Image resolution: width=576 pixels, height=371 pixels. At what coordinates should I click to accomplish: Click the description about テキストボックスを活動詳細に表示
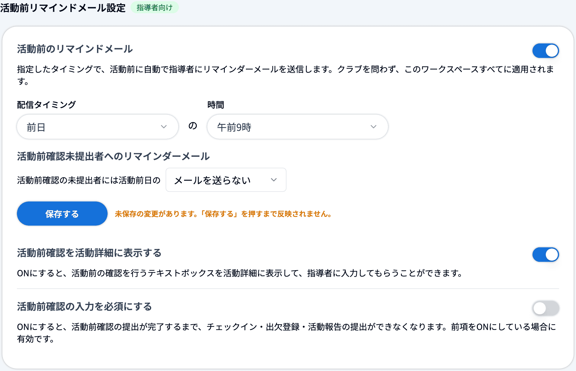[x=240, y=273]
